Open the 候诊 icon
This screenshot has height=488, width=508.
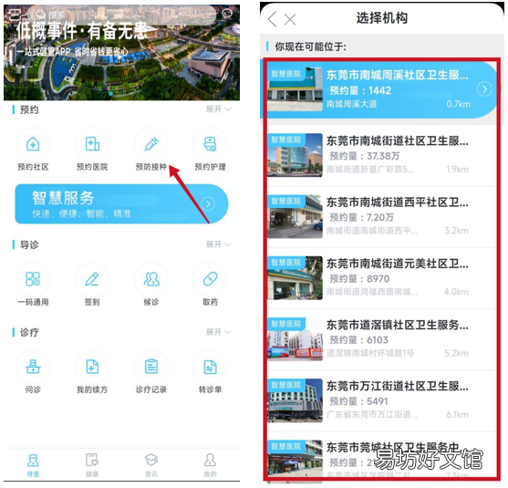pos(151,279)
